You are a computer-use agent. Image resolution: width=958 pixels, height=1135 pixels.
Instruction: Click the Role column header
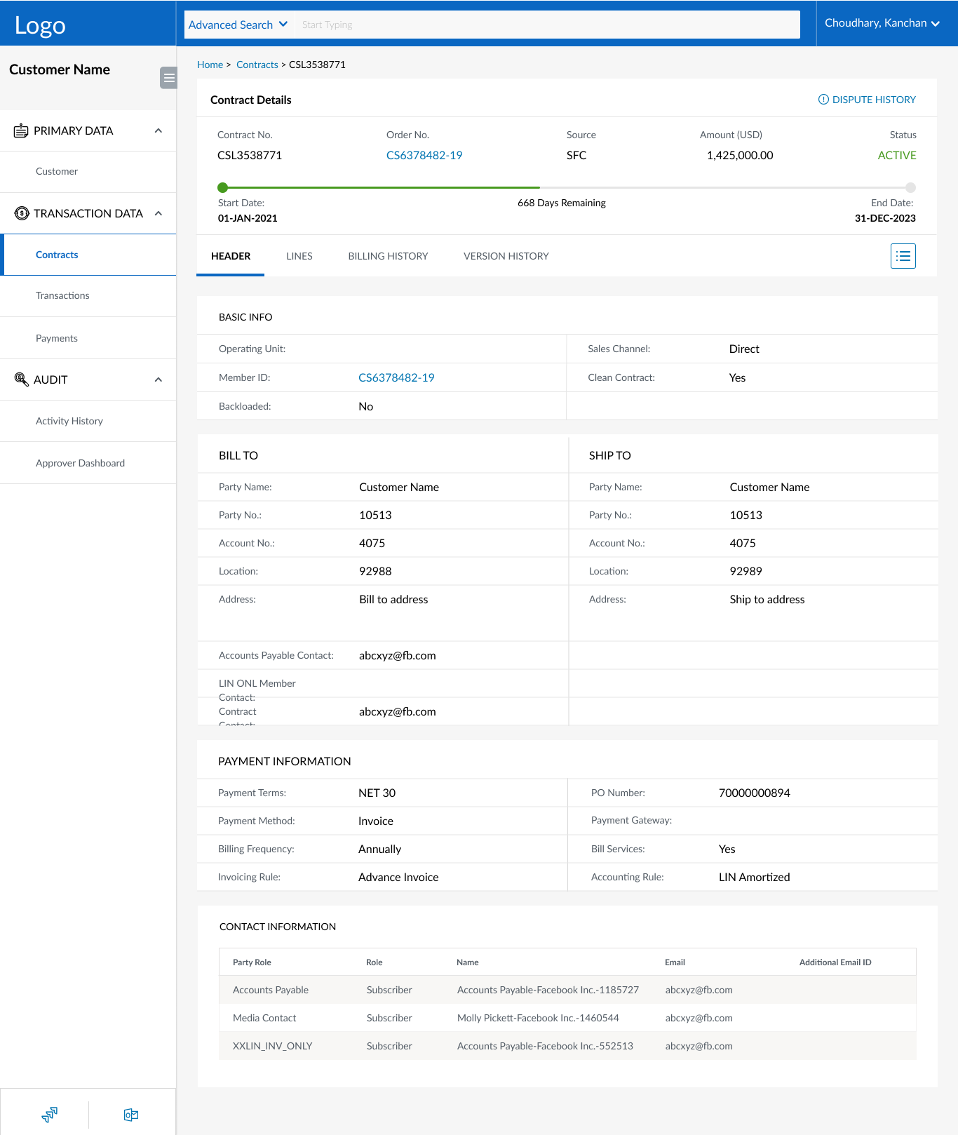(375, 962)
